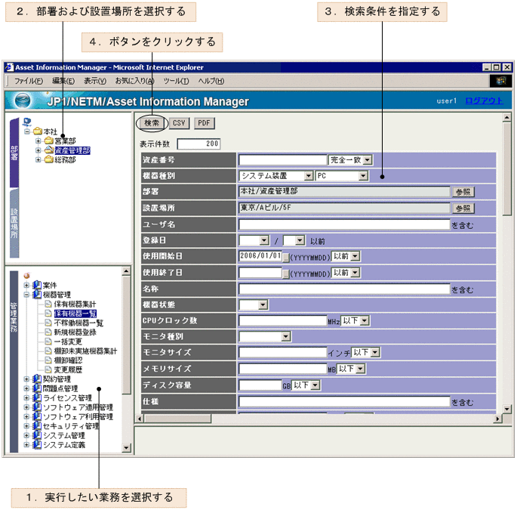Expand the 契約管理 tree node
Viewport: 517px width, 510px height.
(x=27, y=379)
